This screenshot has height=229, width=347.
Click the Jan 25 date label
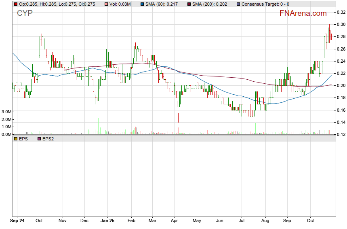click(x=107, y=221)
